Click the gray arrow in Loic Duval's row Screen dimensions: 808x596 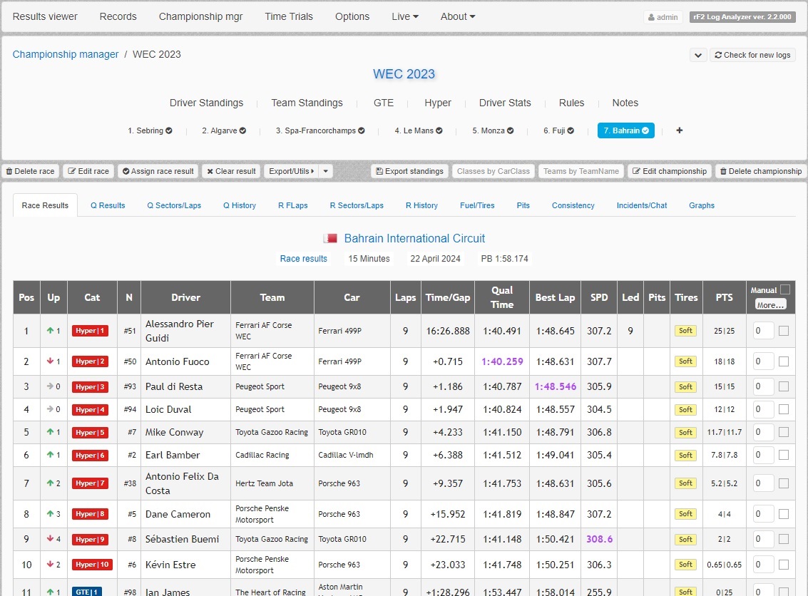coord(50,409)
